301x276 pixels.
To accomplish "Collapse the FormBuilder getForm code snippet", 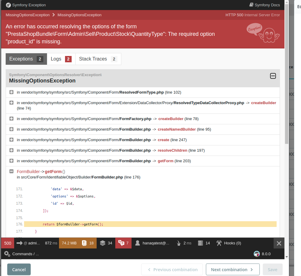I will (11, 171).
